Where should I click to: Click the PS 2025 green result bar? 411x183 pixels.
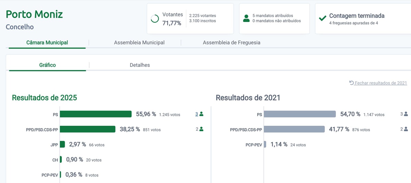tap(96, 114)
